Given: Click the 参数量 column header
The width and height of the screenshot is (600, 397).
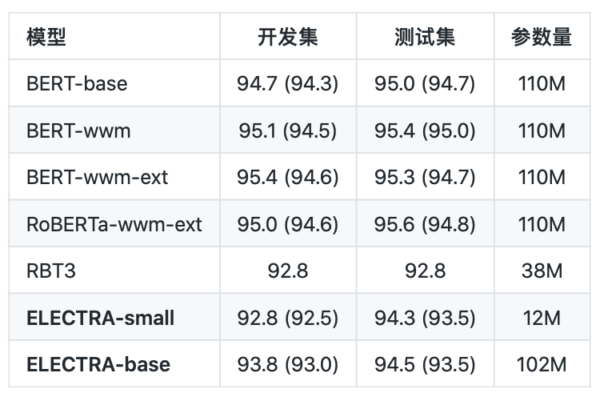Looking at the screenshot, I should coord(542,37).
